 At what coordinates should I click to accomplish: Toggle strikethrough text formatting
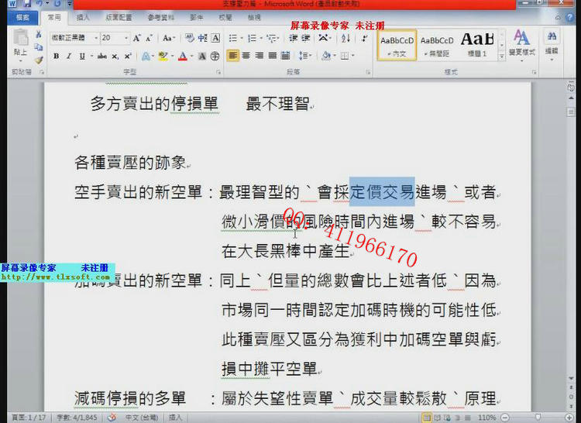click(x=102, y=56)
